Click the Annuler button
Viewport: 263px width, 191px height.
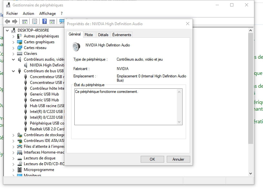tap(178, 159)
